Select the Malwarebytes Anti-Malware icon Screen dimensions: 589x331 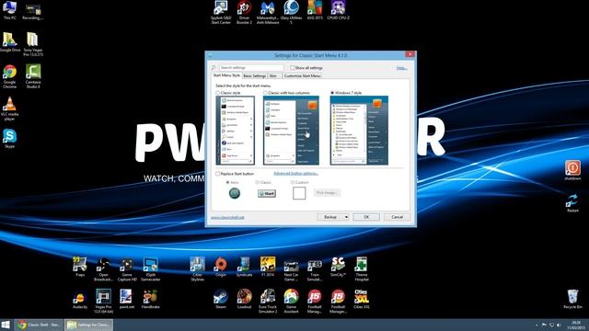(268, 12)
